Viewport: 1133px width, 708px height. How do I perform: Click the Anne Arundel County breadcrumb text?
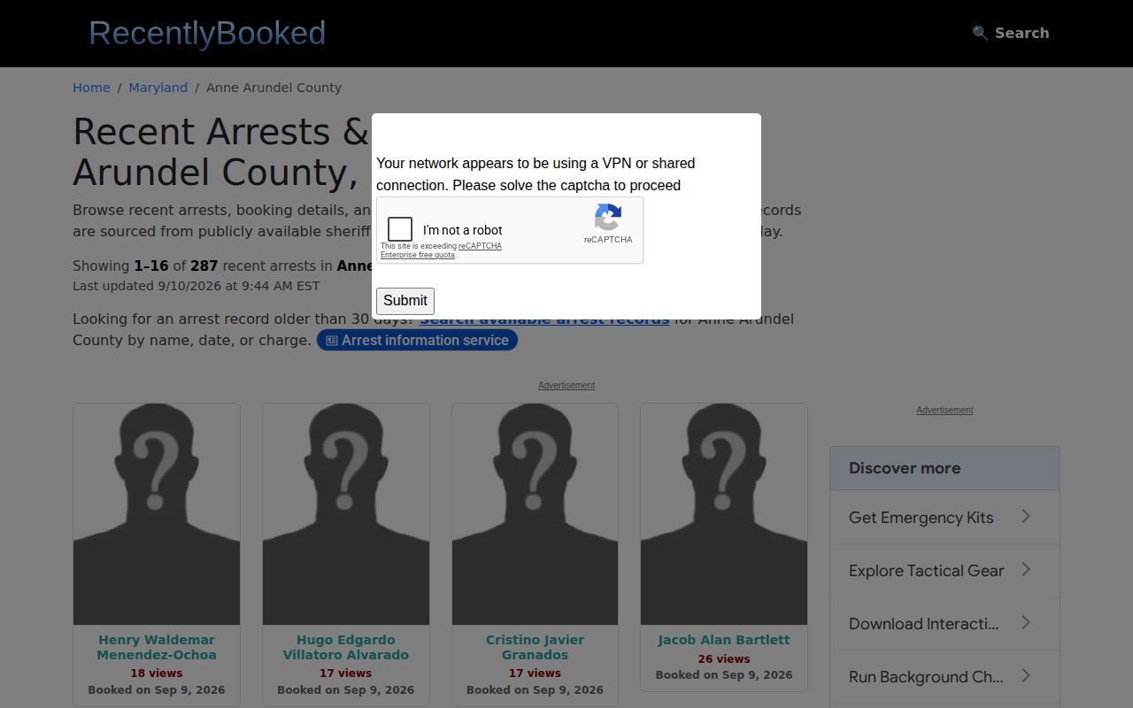pos(274,88)
